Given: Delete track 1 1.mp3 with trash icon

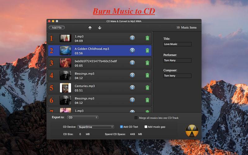Looking at the screenshot, I should coord(147,38).
